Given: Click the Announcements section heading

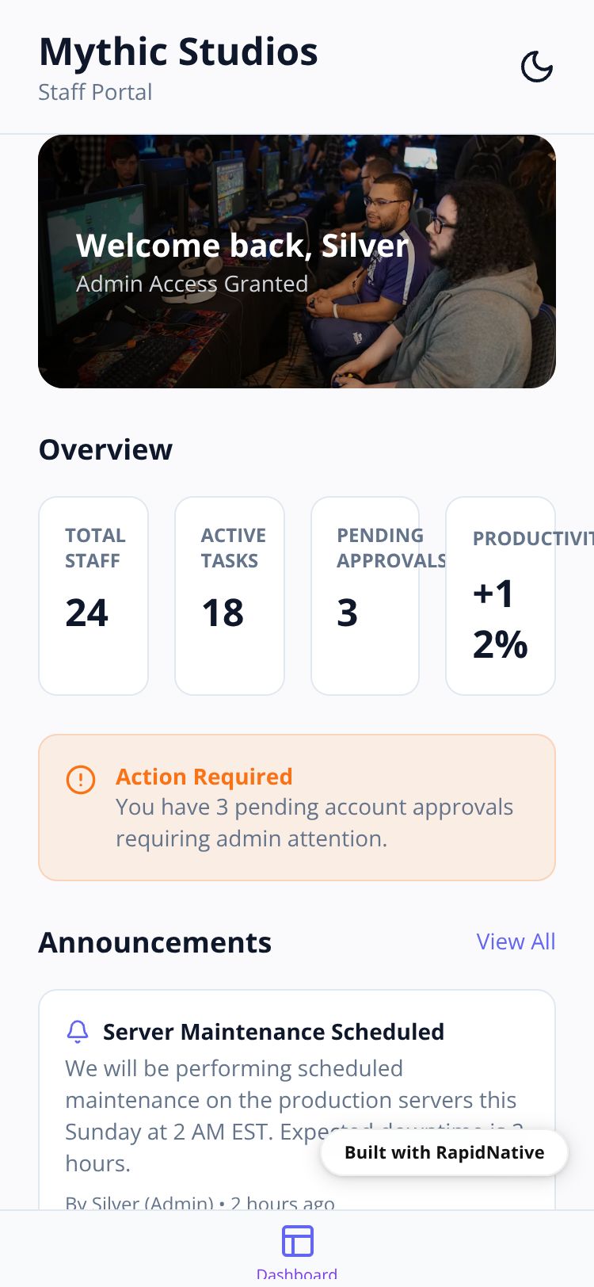Looking at the screenshot, I should pyautogui.click(x=155, y=942).
